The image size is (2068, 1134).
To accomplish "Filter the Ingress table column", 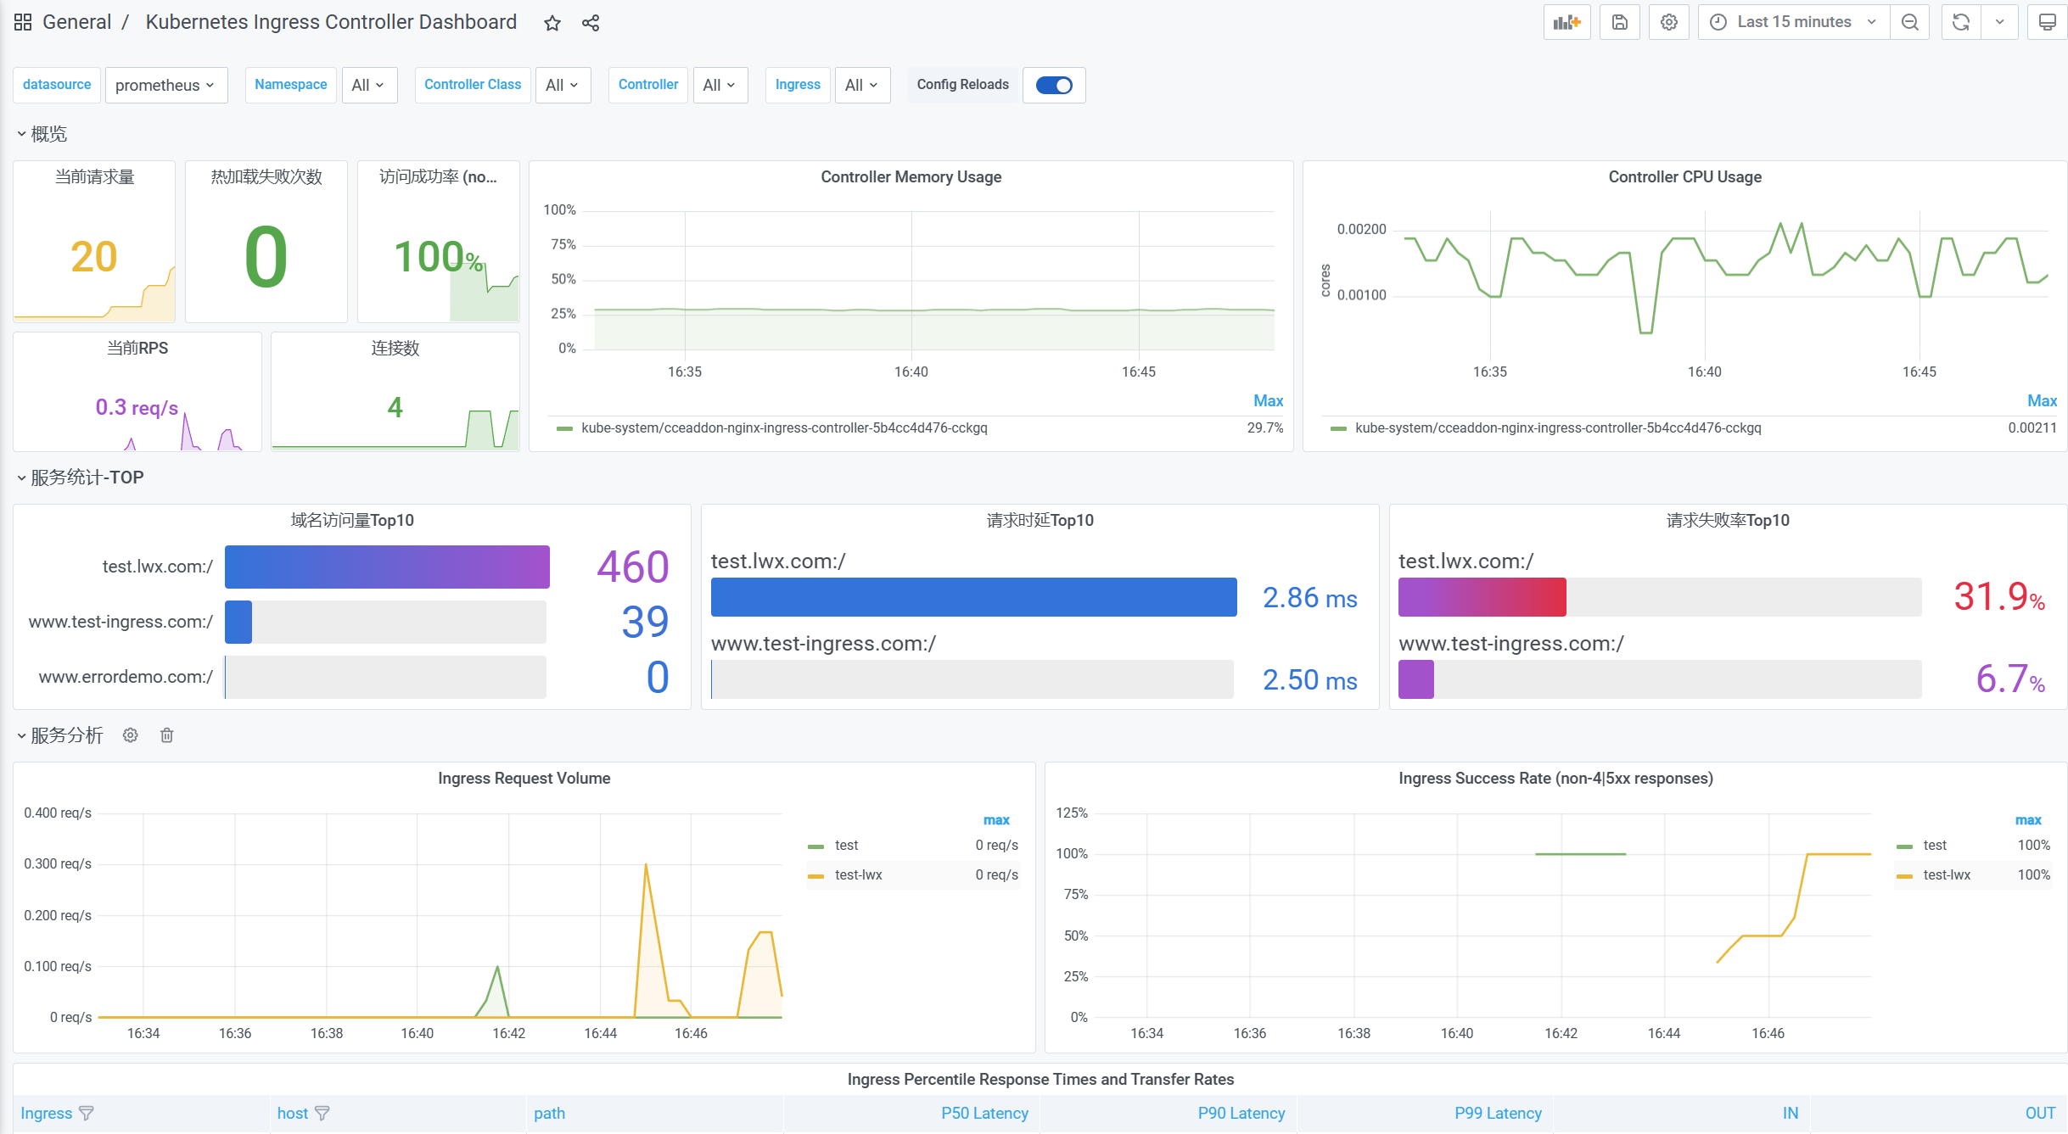I will [x=86, y=1113].
